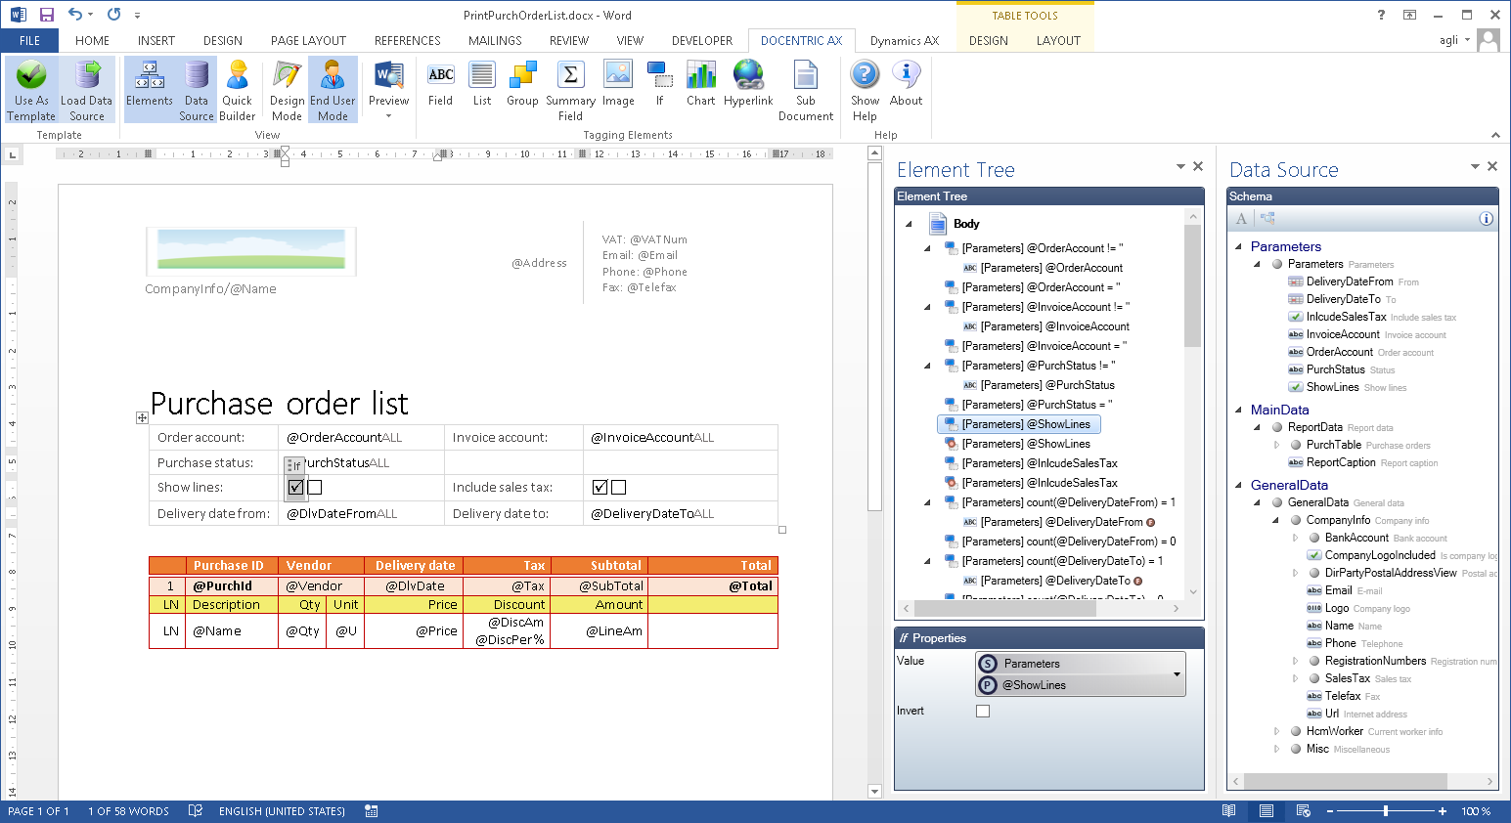Image resolution: width=1511 pixels, height=823 pixels.
Task: Click zoom in plus button
Action: pyautogui.click(x=1443, y=811)
